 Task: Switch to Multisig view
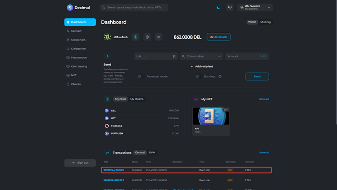coord(265,22)
